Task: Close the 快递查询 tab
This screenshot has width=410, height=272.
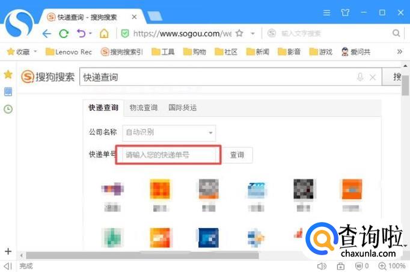Action: point(134,17)
